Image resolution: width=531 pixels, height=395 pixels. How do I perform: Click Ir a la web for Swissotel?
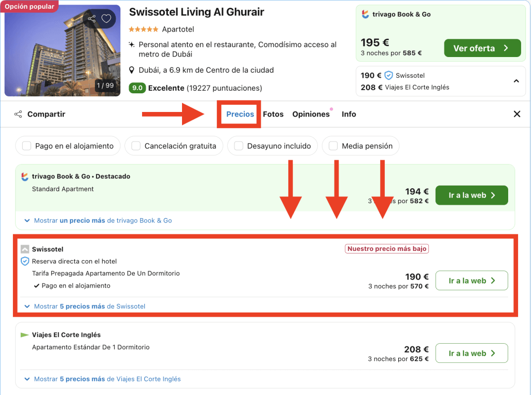pyautogui.click(x=471, y=280)
